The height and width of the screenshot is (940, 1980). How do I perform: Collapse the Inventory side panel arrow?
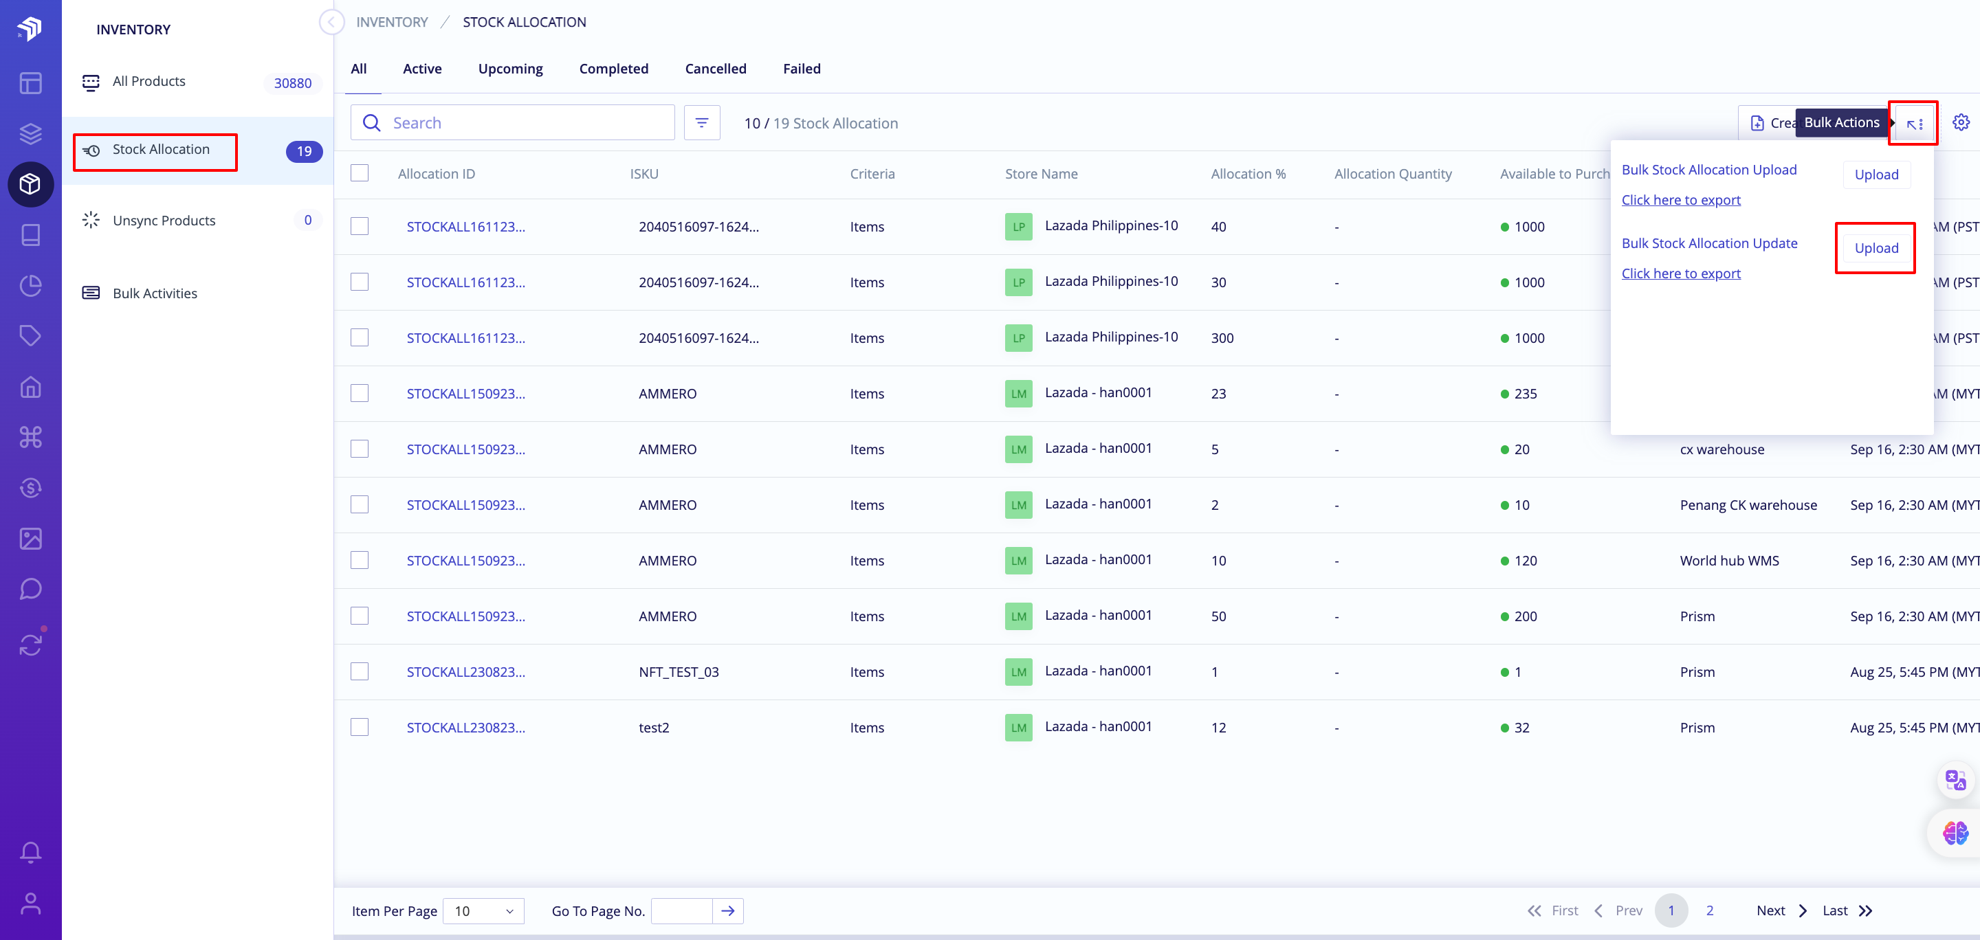pyautogui.click(x=331, y=22)
